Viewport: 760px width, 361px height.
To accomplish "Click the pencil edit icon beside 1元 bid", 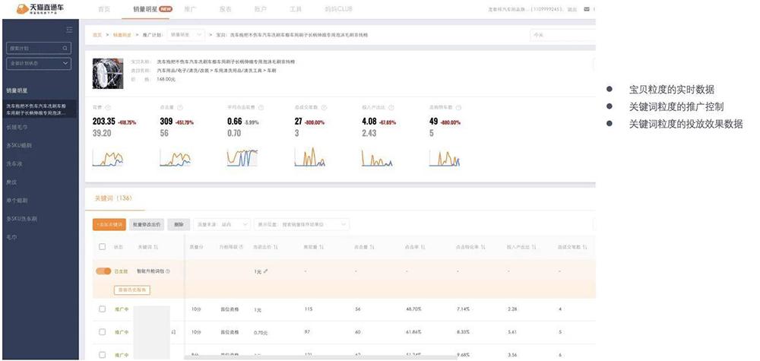I will pyautogui.click(x=266, y=271).
